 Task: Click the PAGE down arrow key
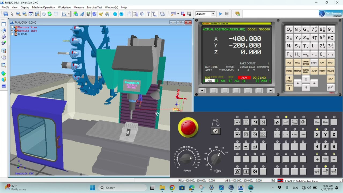[289, 87]
